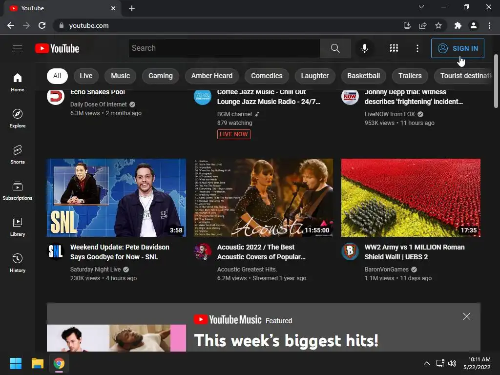
Task: Click the LIVE NOW badge
Action: 234,134
